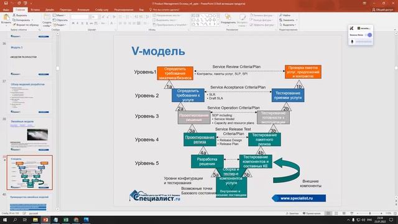Viewport: 398px width, 224px height.
Task: Open Arrange (Упорядочить) shapes menu
Action: (x=228, y=20)
